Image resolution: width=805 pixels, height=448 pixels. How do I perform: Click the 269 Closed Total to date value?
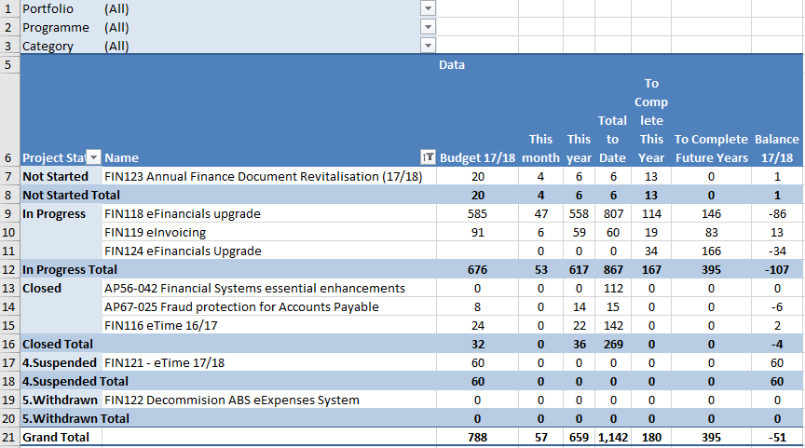point(613,344)
